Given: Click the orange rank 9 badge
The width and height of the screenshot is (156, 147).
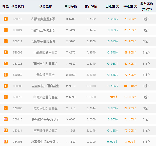Looking at the screenshot, I should 6,108.
